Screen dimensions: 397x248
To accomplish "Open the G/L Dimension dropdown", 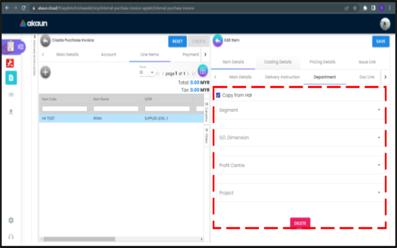I will (x=300, y=138).
